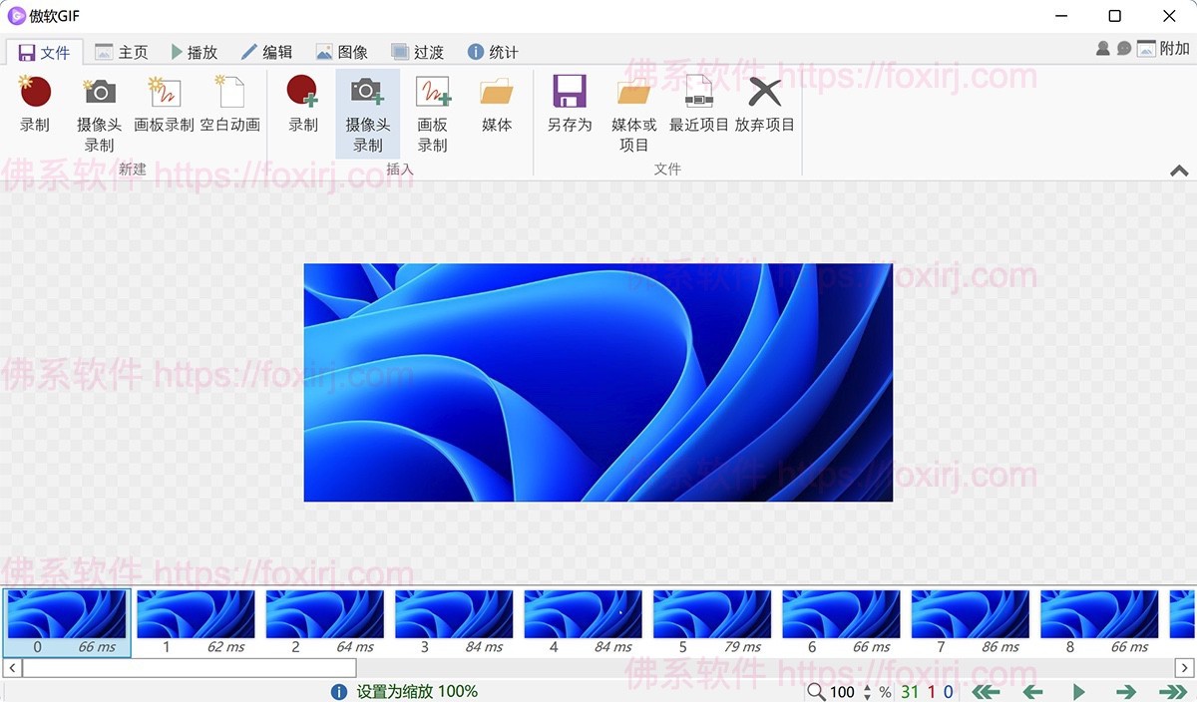This screenshot has width=1197, height=702.
Task: Open camera recording (摄像头录制) under 新建
Action: point(98,112)
